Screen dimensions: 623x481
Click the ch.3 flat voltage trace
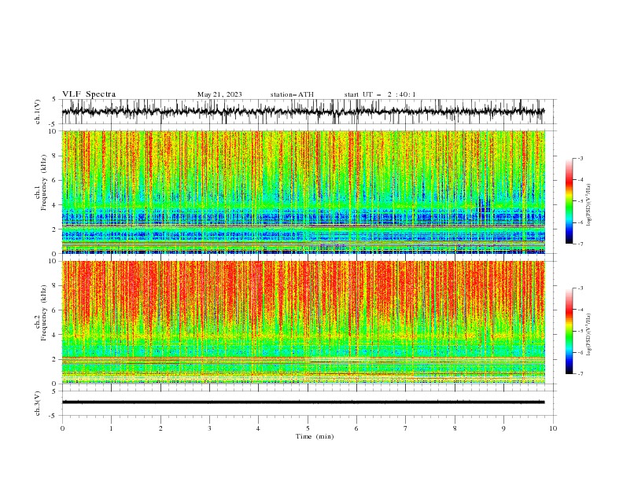click(303, 402)
